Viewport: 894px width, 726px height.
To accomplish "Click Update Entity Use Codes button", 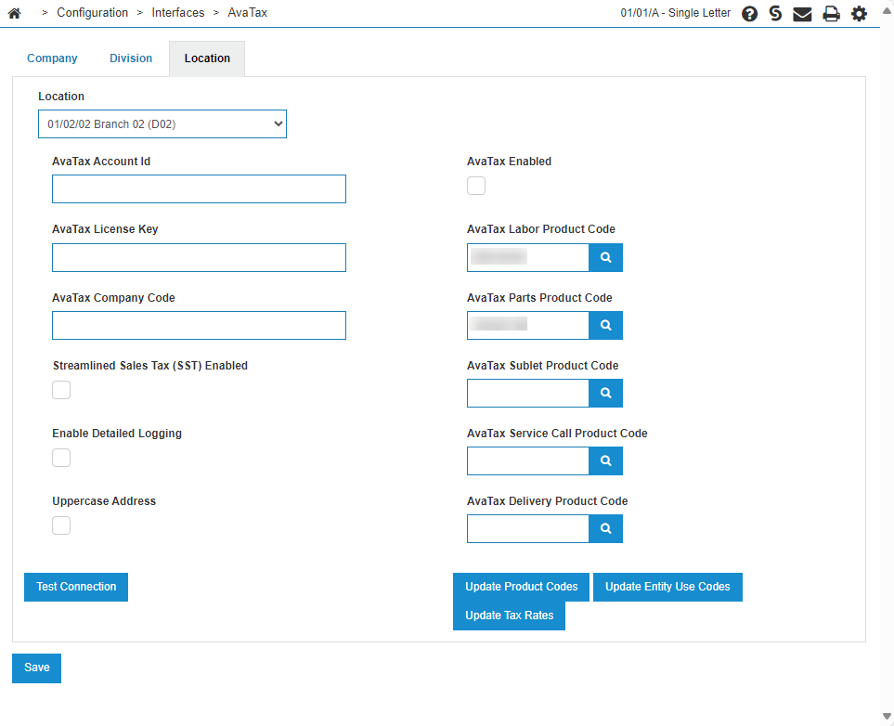I will tap(667, 587).
